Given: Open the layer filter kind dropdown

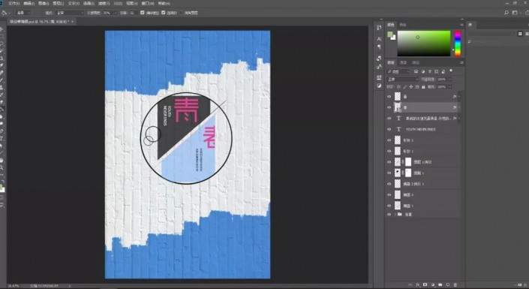Looking at the screenshot, I should (x=398, y=71).
